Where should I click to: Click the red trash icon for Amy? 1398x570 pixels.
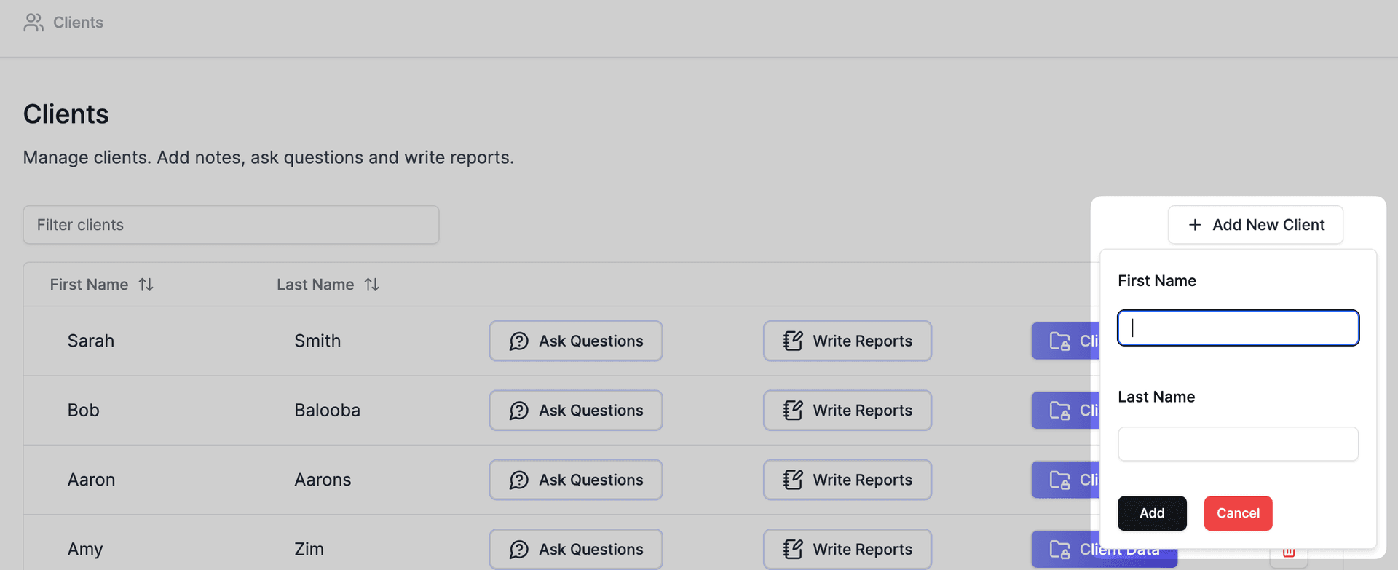tap(1288, 553)
